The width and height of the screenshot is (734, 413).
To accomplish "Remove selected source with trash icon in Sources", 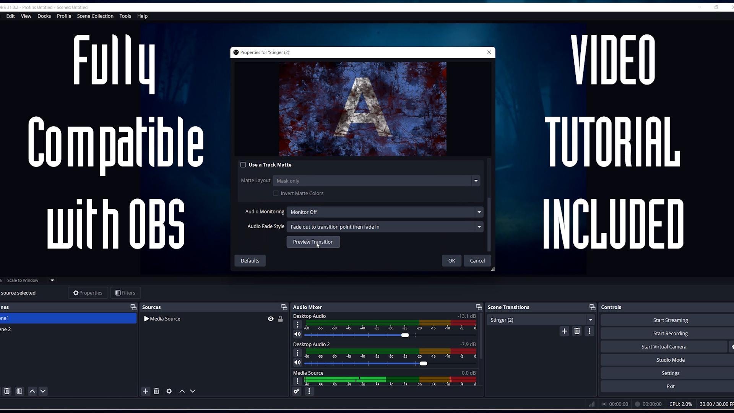I will (x=156, y=391).
